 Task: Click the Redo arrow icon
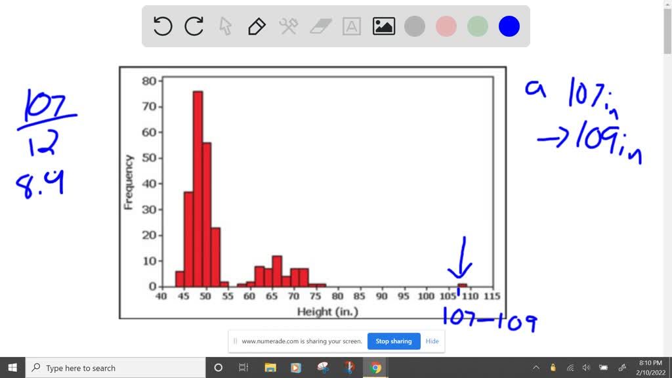pyautogui.click(x=193, y=26)
